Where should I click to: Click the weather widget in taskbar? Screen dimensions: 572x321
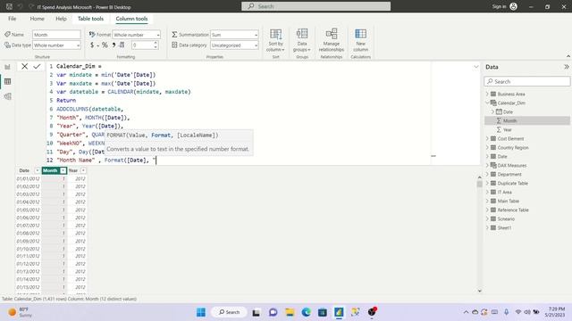pos(20,312)
